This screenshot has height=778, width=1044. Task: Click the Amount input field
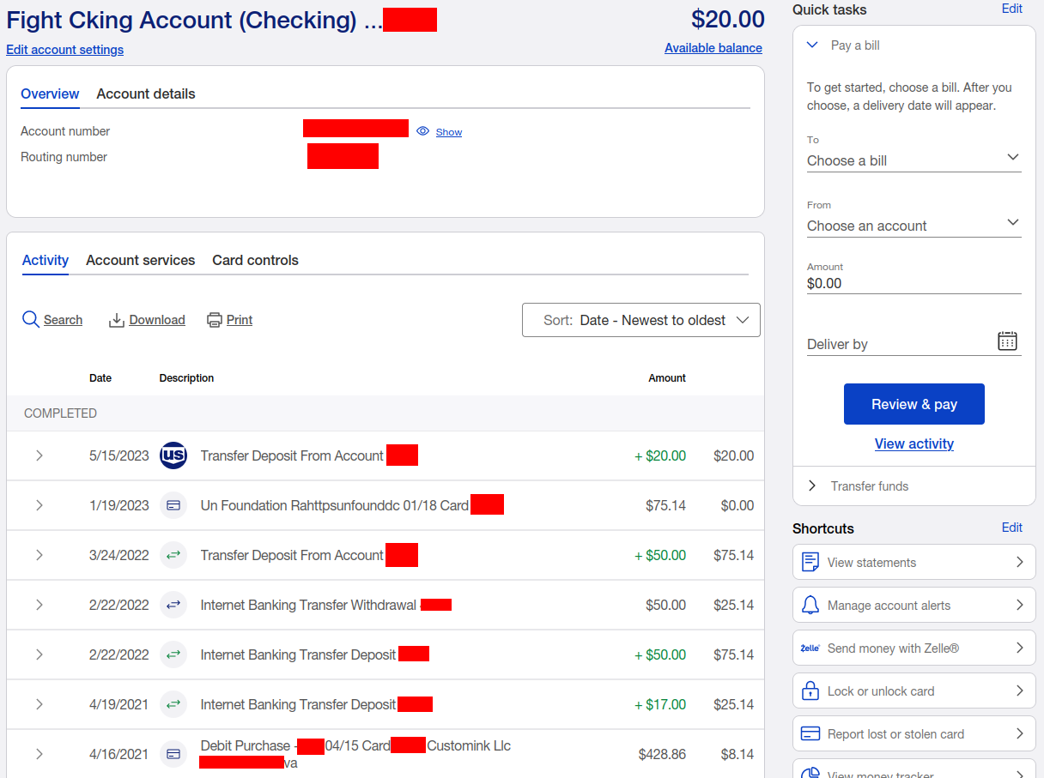pos(913,283)
